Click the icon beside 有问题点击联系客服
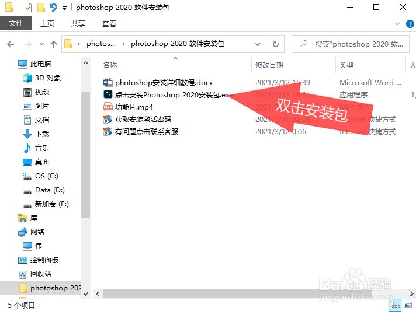This screenshot has width=416, height=312. [108, 131]
